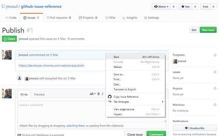Click the repository book icon beside jmosul
Image resolution: width=219 pixels, height=136 pixels.
3,6
